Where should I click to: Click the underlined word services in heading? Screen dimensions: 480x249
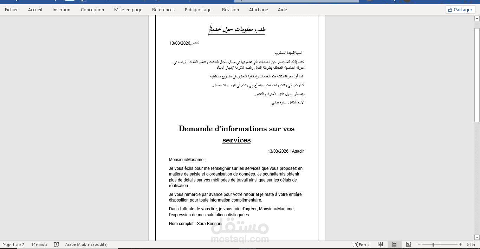coord(236,140)
